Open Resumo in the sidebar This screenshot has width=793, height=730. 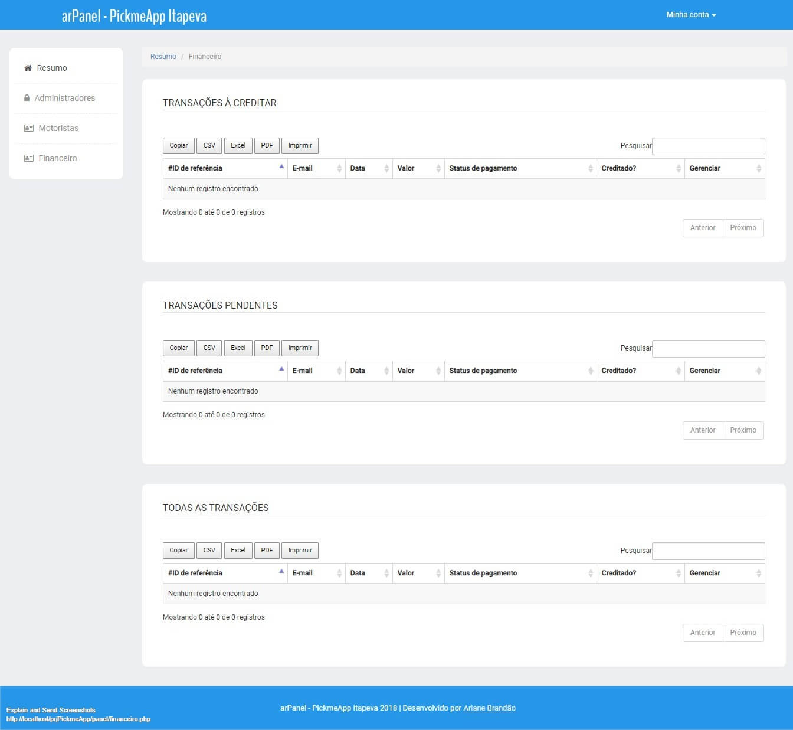point(52,68)
